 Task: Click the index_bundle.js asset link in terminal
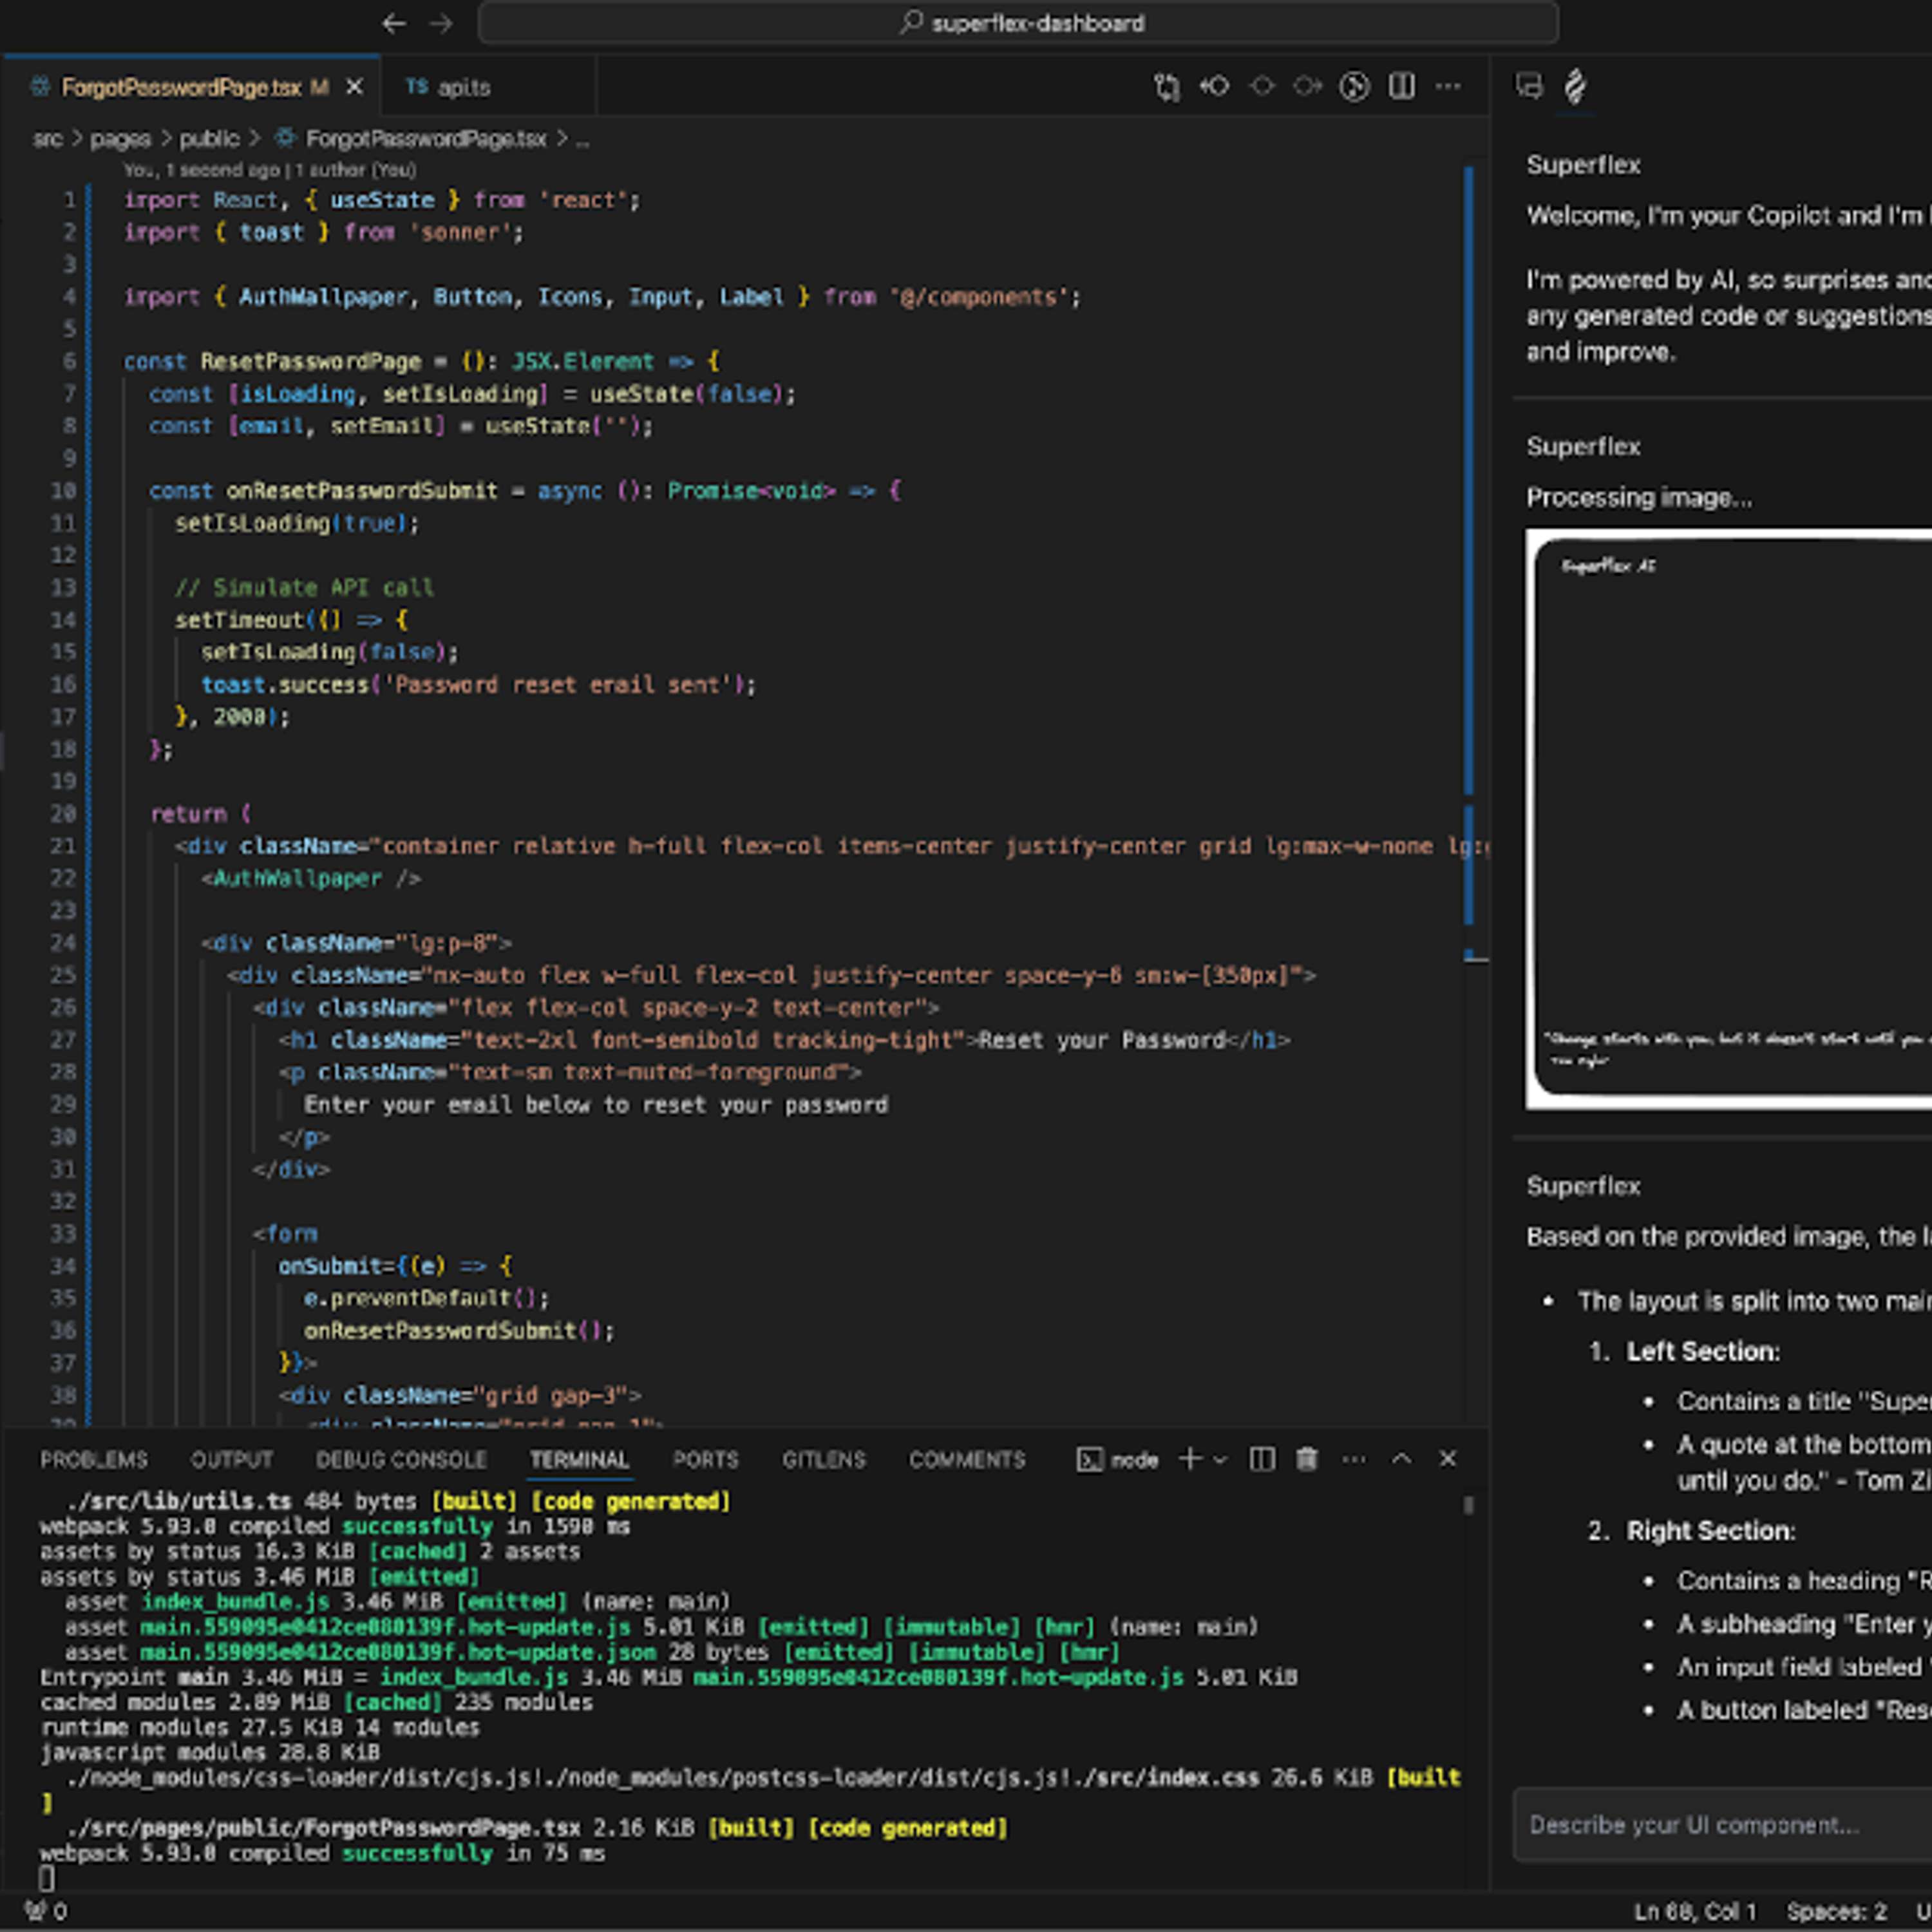(235, 1602)
